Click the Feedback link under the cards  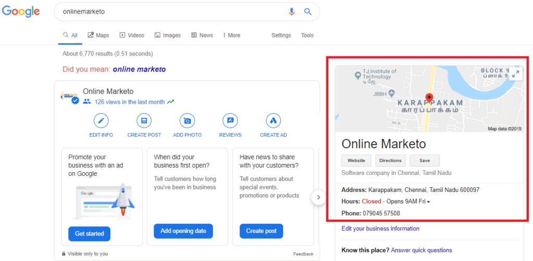coord(303,254)
